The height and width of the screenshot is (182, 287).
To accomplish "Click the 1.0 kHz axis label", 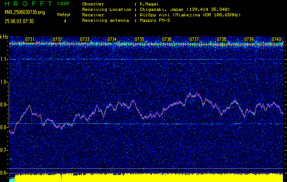I will (4, 82).
